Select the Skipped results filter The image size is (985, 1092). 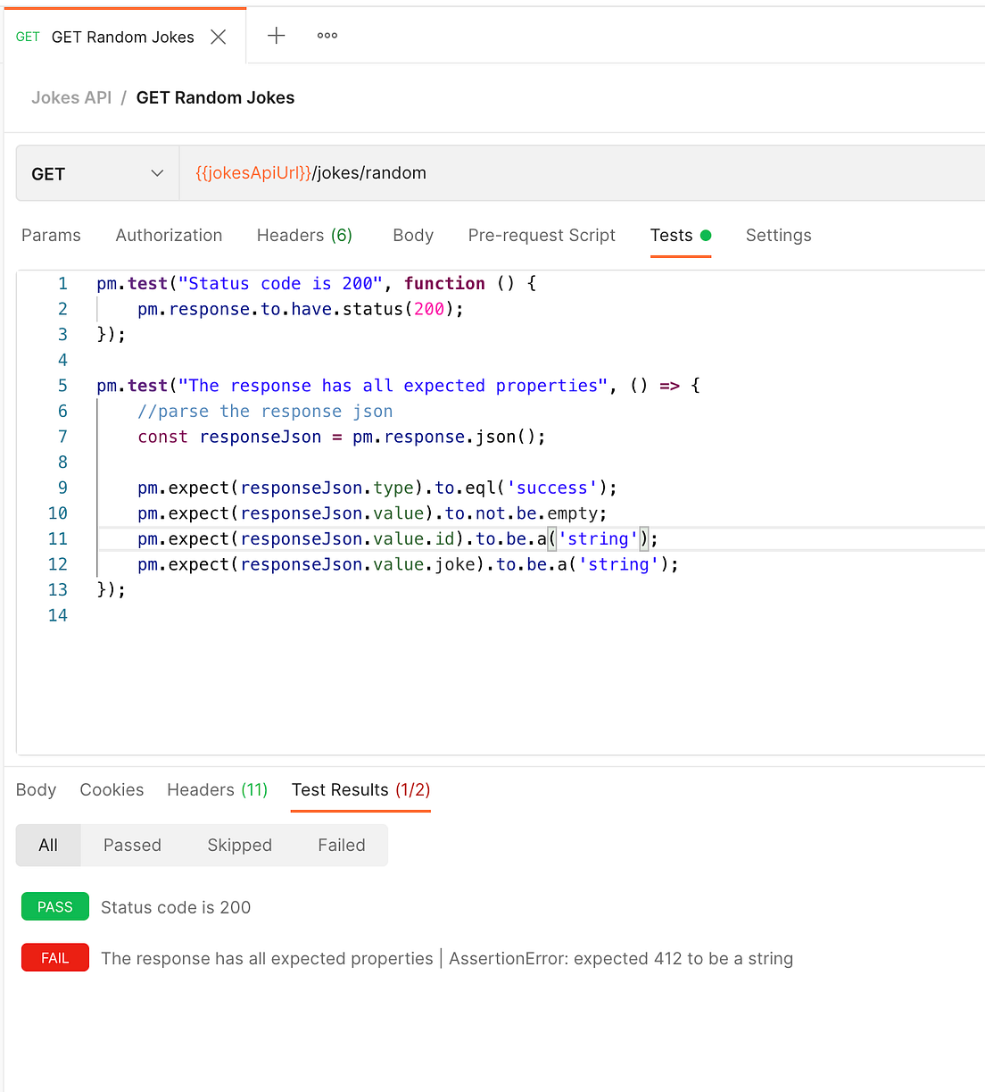[239, 845]
